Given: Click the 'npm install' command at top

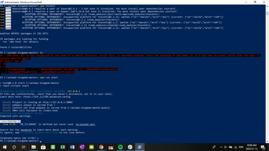Looking at the screenshot, I should click(47, 6).
